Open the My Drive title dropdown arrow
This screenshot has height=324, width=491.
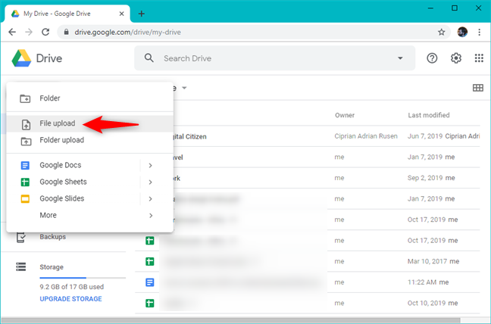tap(184, 88)
